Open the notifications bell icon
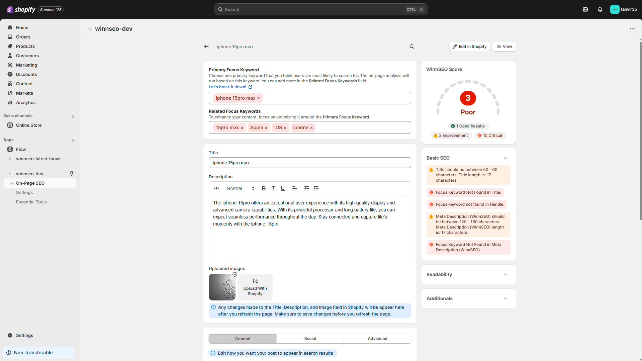This screenshot has width=642, height=361. (x=600, y=9)
